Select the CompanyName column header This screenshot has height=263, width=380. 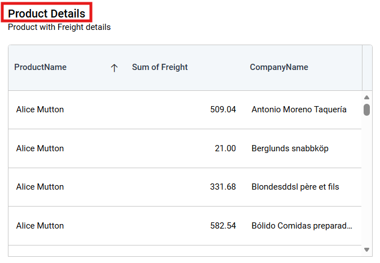tap(279, 67)
